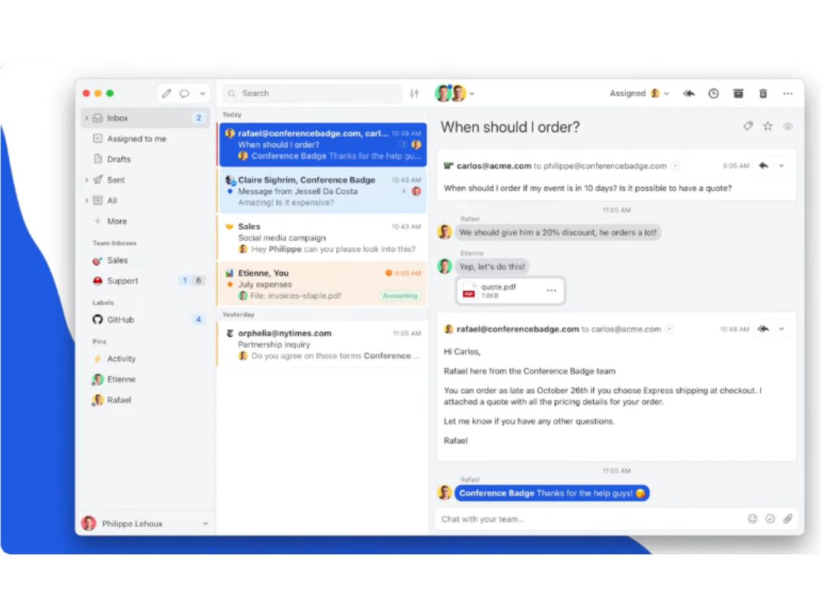Open new chat bubble icon
This screenshot has height=616, width=821.
click(184, 94)
